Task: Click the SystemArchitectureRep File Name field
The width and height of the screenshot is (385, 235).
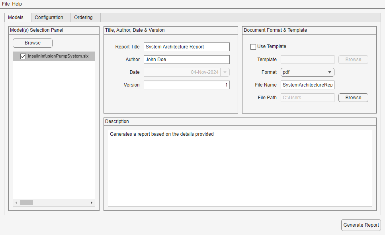Action: click(x=307, y=85)
